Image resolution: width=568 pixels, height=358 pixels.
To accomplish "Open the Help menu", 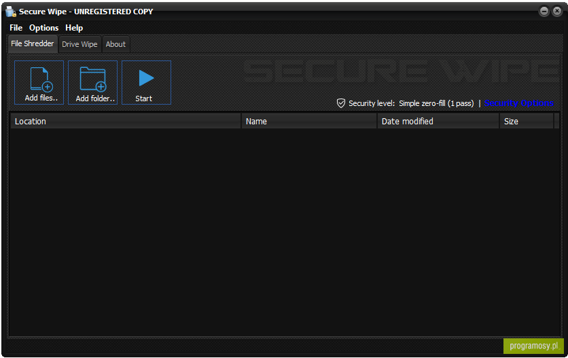I will coord(74,28).
